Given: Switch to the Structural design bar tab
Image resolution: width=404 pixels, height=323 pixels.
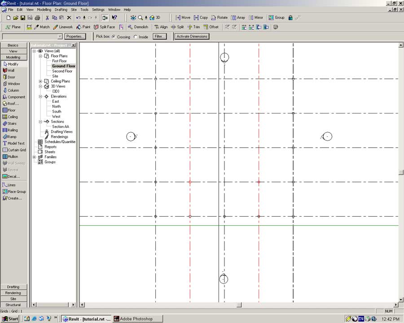Looking at the screenshot, I should (x=13, y=305).
